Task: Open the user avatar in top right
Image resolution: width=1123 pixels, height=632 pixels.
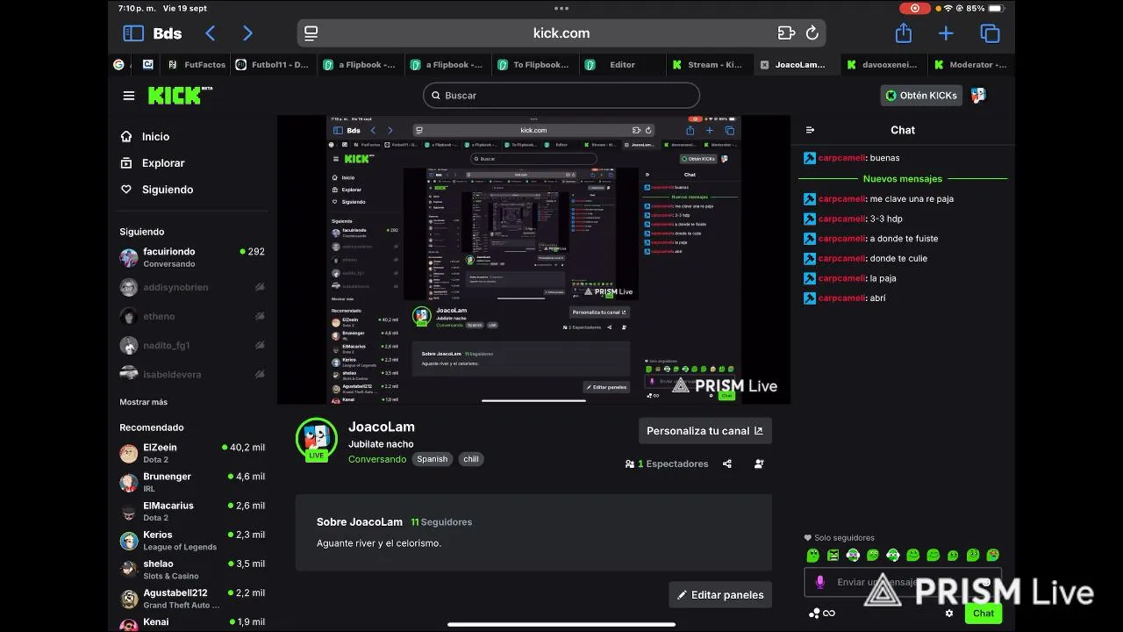Action: [x=979, y=96]
